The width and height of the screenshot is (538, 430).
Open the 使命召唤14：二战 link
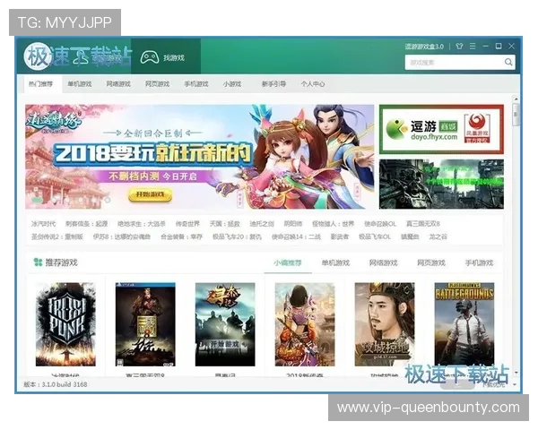[x=297, y=236]
